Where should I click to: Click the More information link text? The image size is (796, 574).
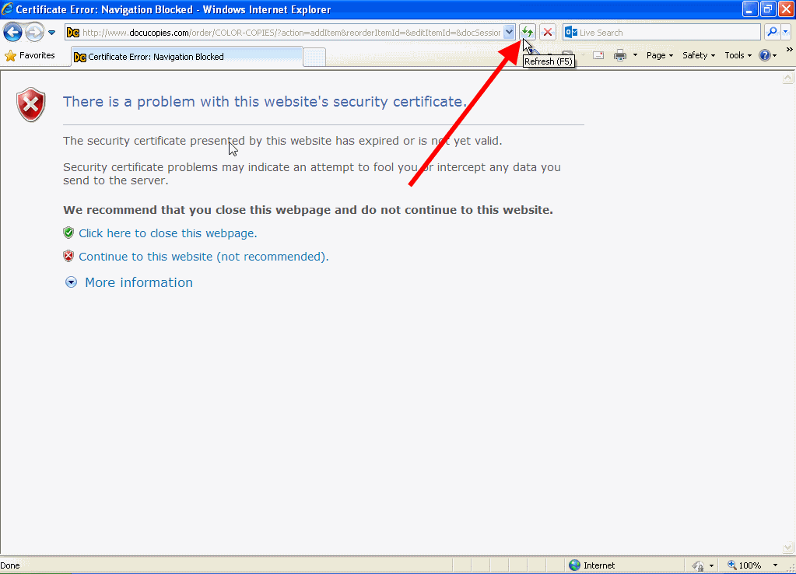(x=139, y=282)
